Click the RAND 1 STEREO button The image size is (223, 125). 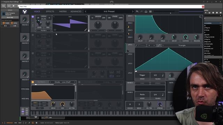pyautogui.click(x=157, y=83)
